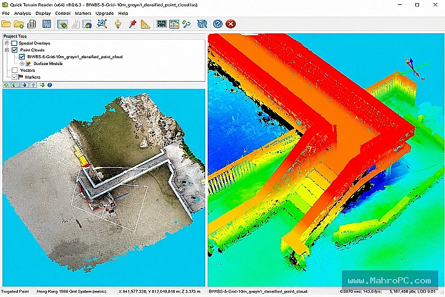The image size is (445, 297).
Task: Expand the Special Overlays tree node
Action: point(7,43)
